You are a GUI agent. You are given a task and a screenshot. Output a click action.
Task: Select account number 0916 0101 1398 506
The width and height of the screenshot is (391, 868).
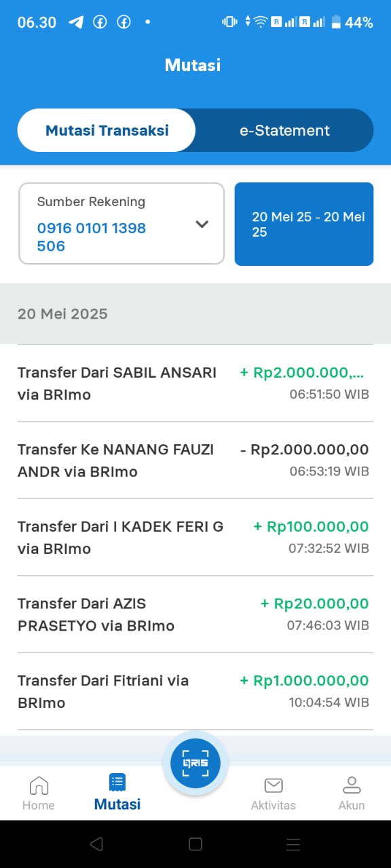(x=92, y=237)
